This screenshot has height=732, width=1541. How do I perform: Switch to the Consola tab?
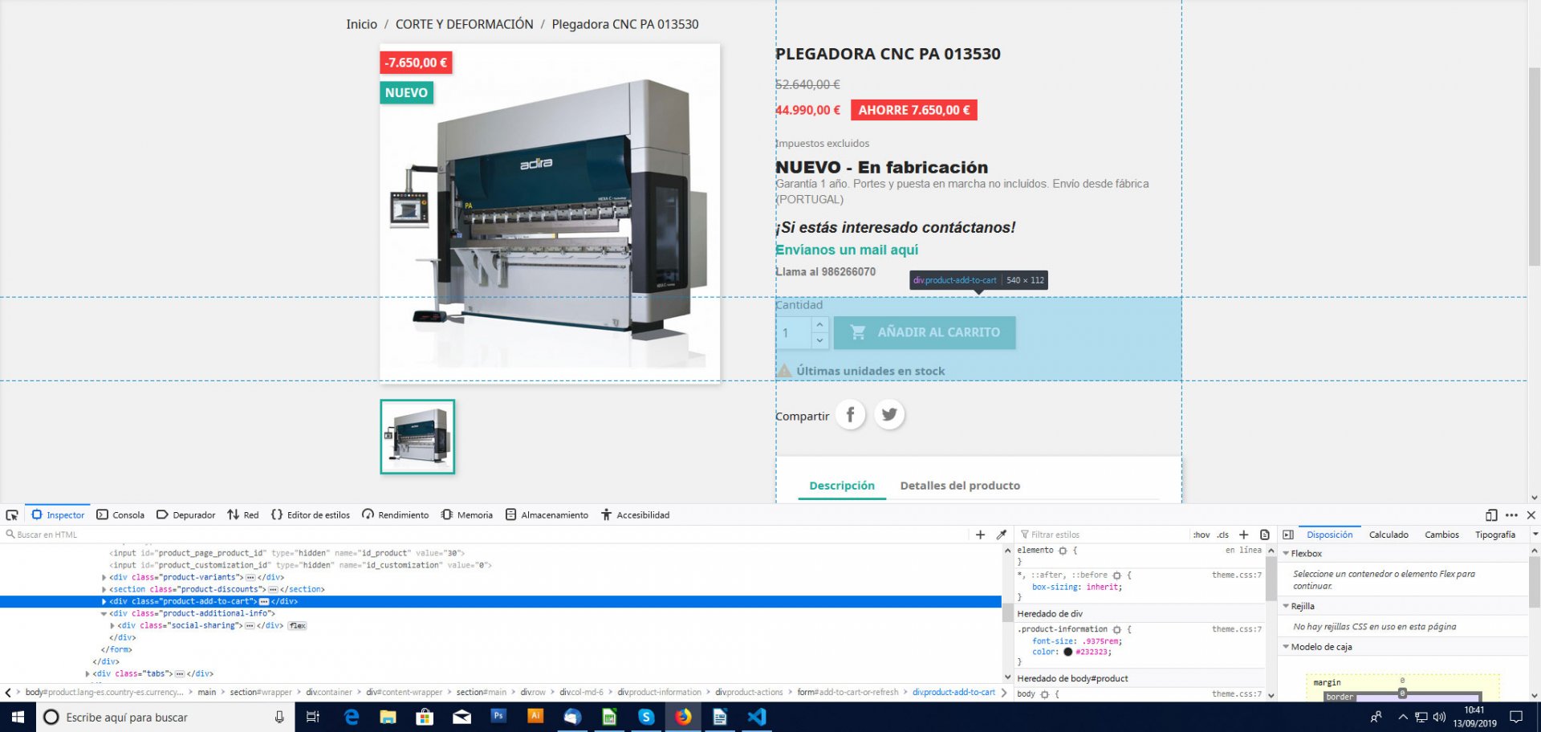pos(120,514)
